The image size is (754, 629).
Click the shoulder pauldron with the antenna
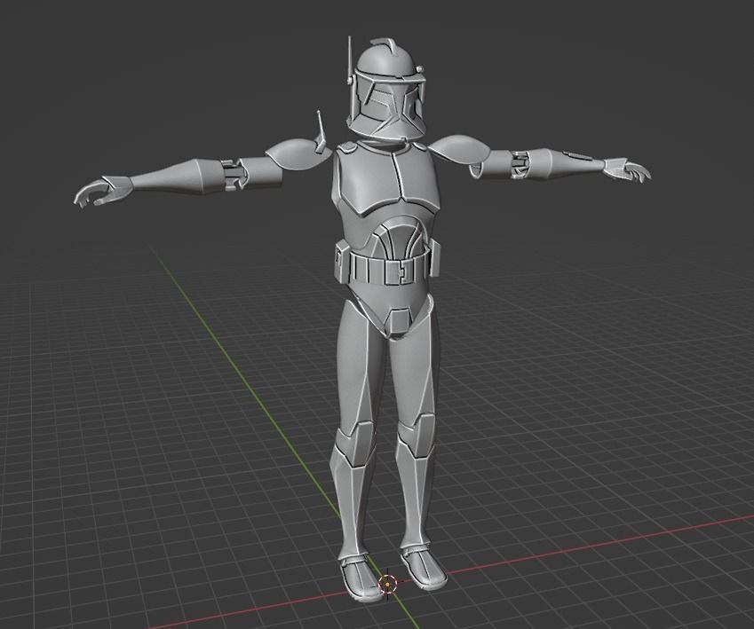pos(298,154)
